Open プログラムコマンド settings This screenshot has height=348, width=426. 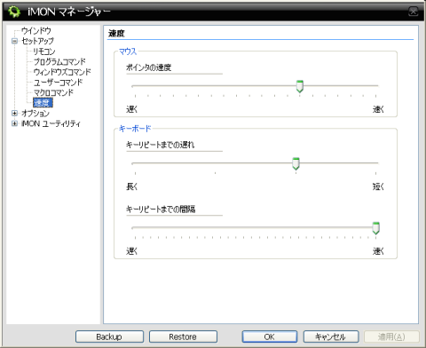59,61
